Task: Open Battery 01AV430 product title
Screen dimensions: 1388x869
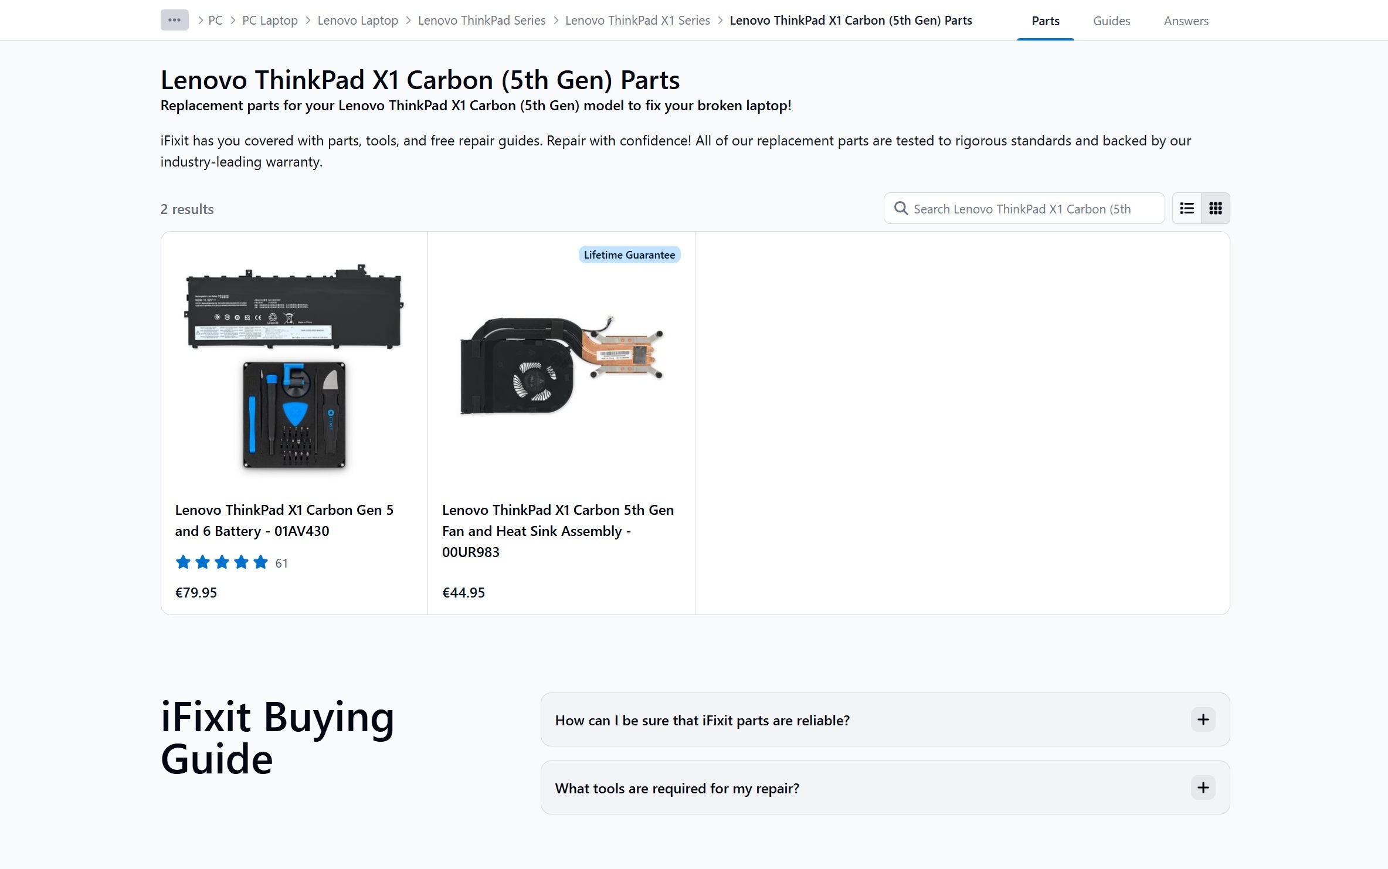Action: [284, 520]
